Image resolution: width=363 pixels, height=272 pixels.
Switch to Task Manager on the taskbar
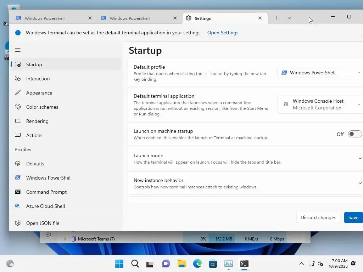229,263
